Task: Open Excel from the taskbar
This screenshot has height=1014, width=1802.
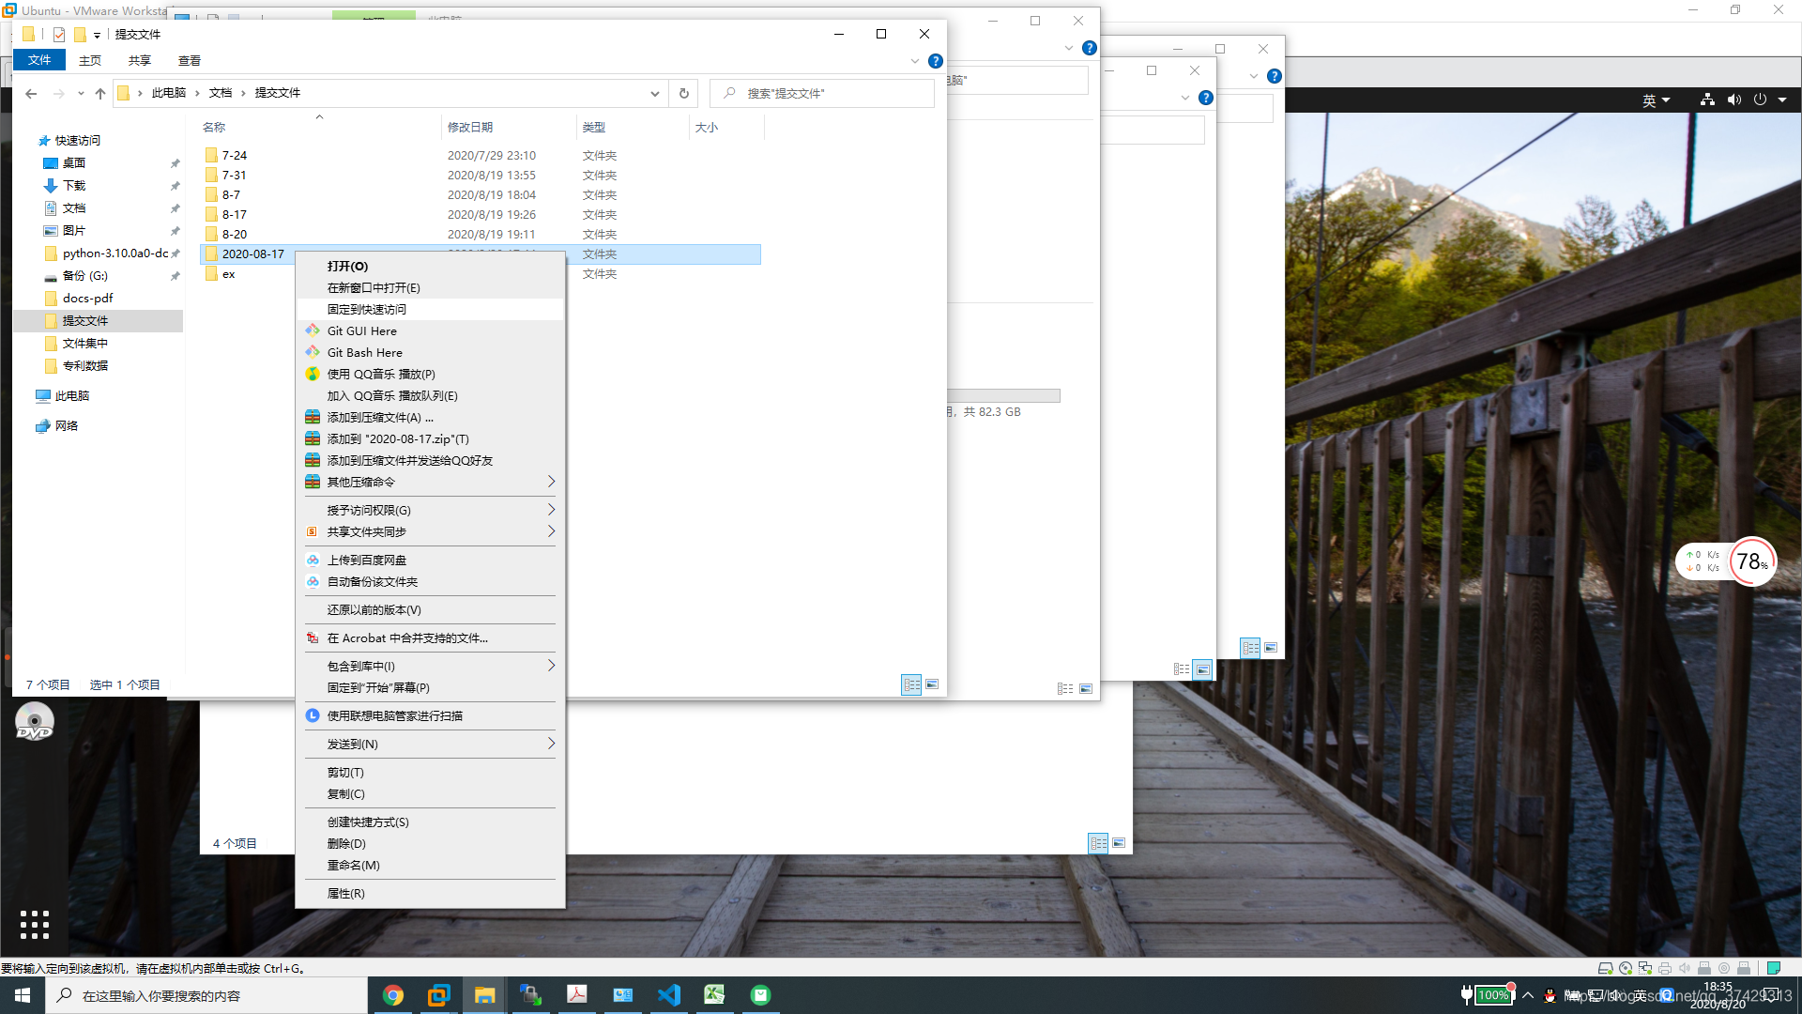Action: 714,995
